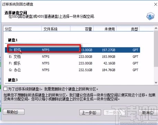
Task: Click NTFS in the E: 文档 row
Action: 46,57
